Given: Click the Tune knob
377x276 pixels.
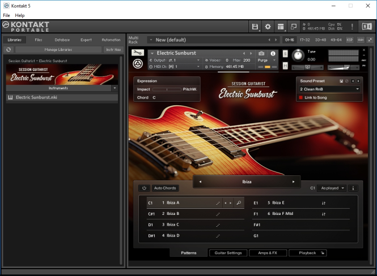Looking at the screenshot, I should click(x=298, y=55).
